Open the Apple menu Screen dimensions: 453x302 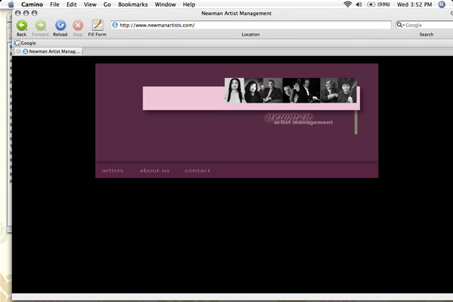(x=11, y=5)
